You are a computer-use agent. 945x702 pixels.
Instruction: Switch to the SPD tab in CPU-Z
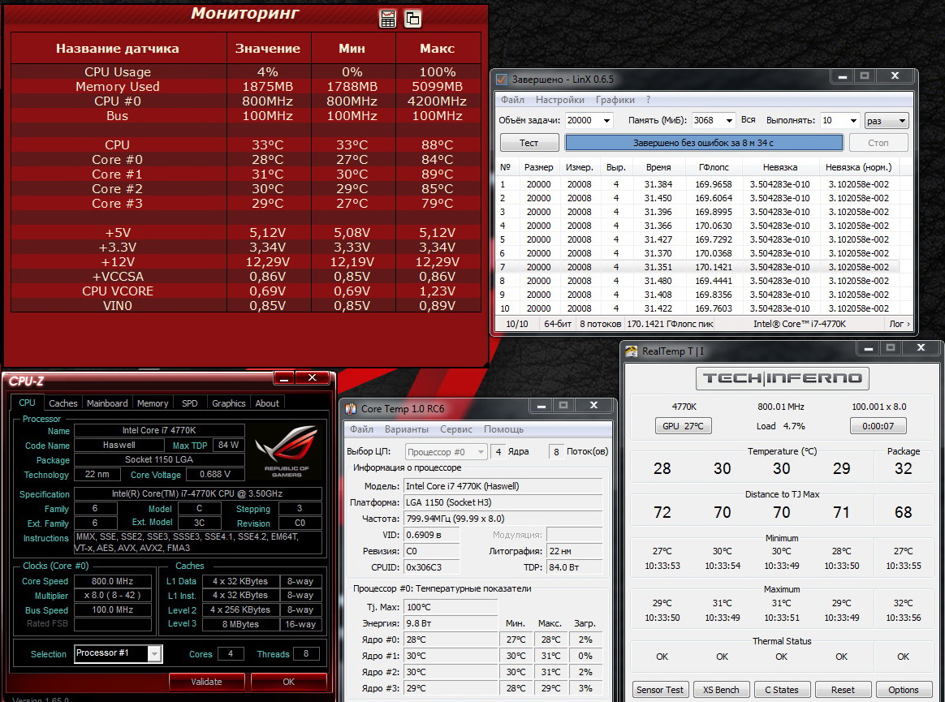click(x=190, y=403)
